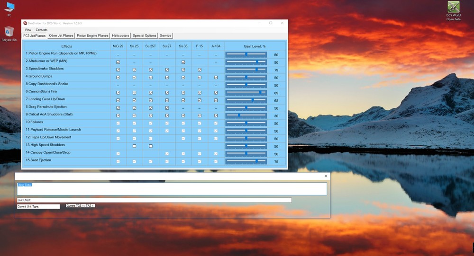Maximize the SimShaker window
Screen dimensions: 474x256
click(271, 23)
